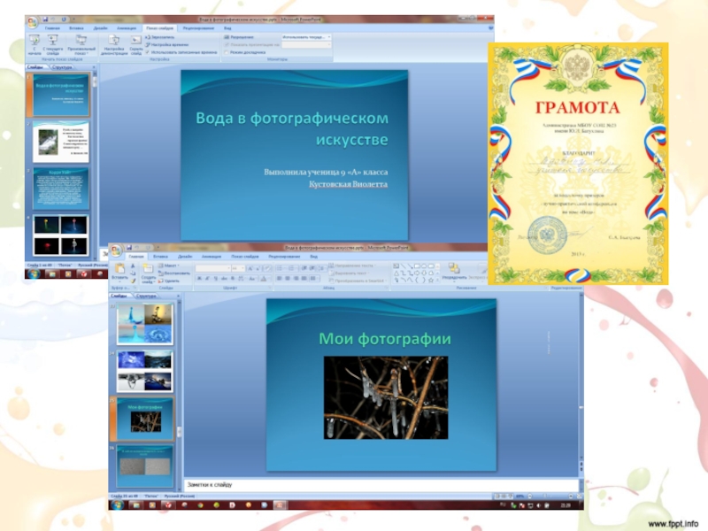Click Start button on lower window's taskbar
The width and height of the screenshot is (708, 531).
coord(118,504)
